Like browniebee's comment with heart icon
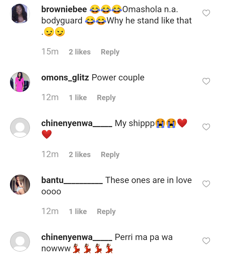The image size is (225, 261). coord(206,13)
